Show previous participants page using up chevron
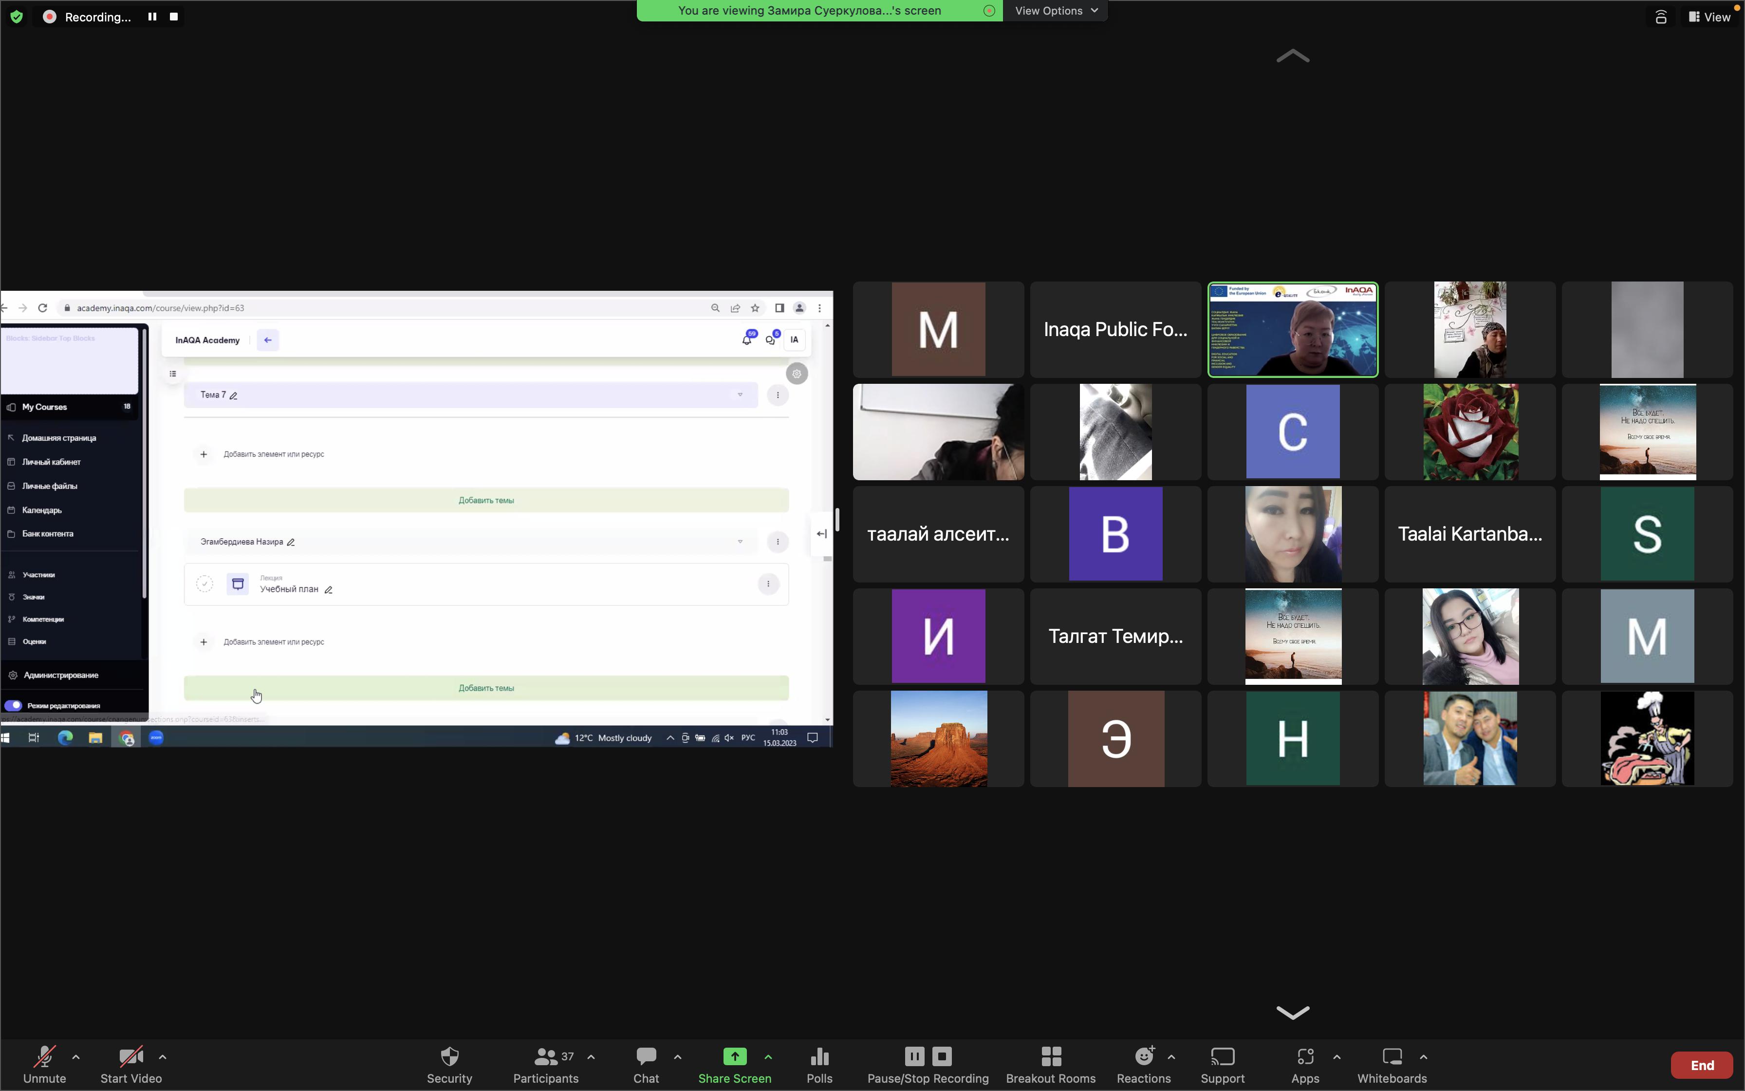Screen dimensions: 1745x1091 coord(1293,56)
